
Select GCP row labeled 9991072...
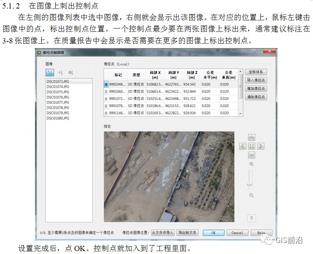pyautogui.click(x=171, y=99)
